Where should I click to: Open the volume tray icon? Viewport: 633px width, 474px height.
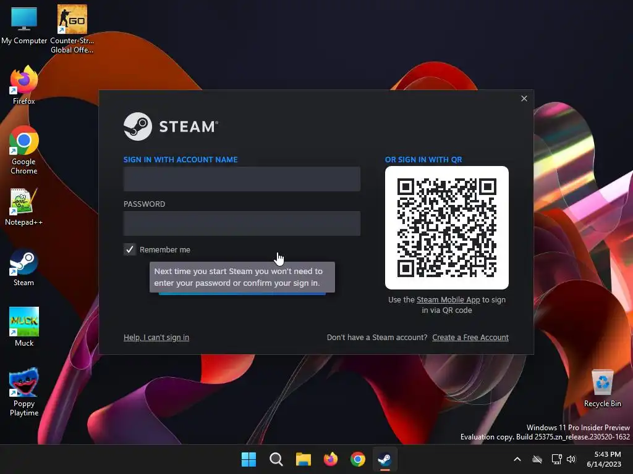[x=571, y=459]
